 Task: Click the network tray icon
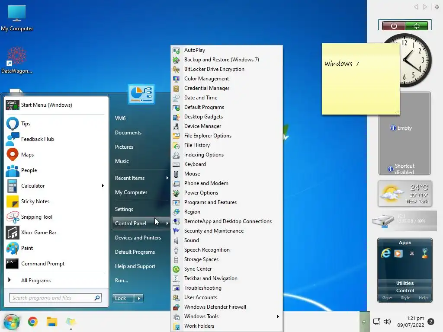[376, 322]
